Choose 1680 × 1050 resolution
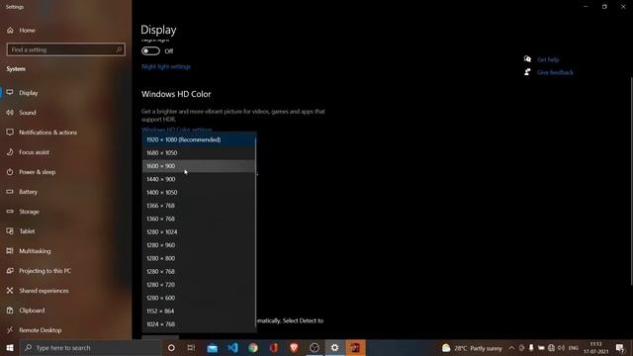633x356 pixels. coord(199,153)
